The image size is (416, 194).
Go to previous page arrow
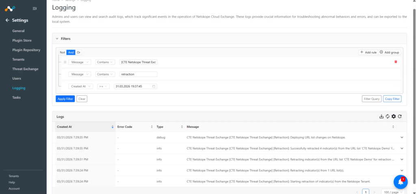pyautogui.click(x=357, y=192)
